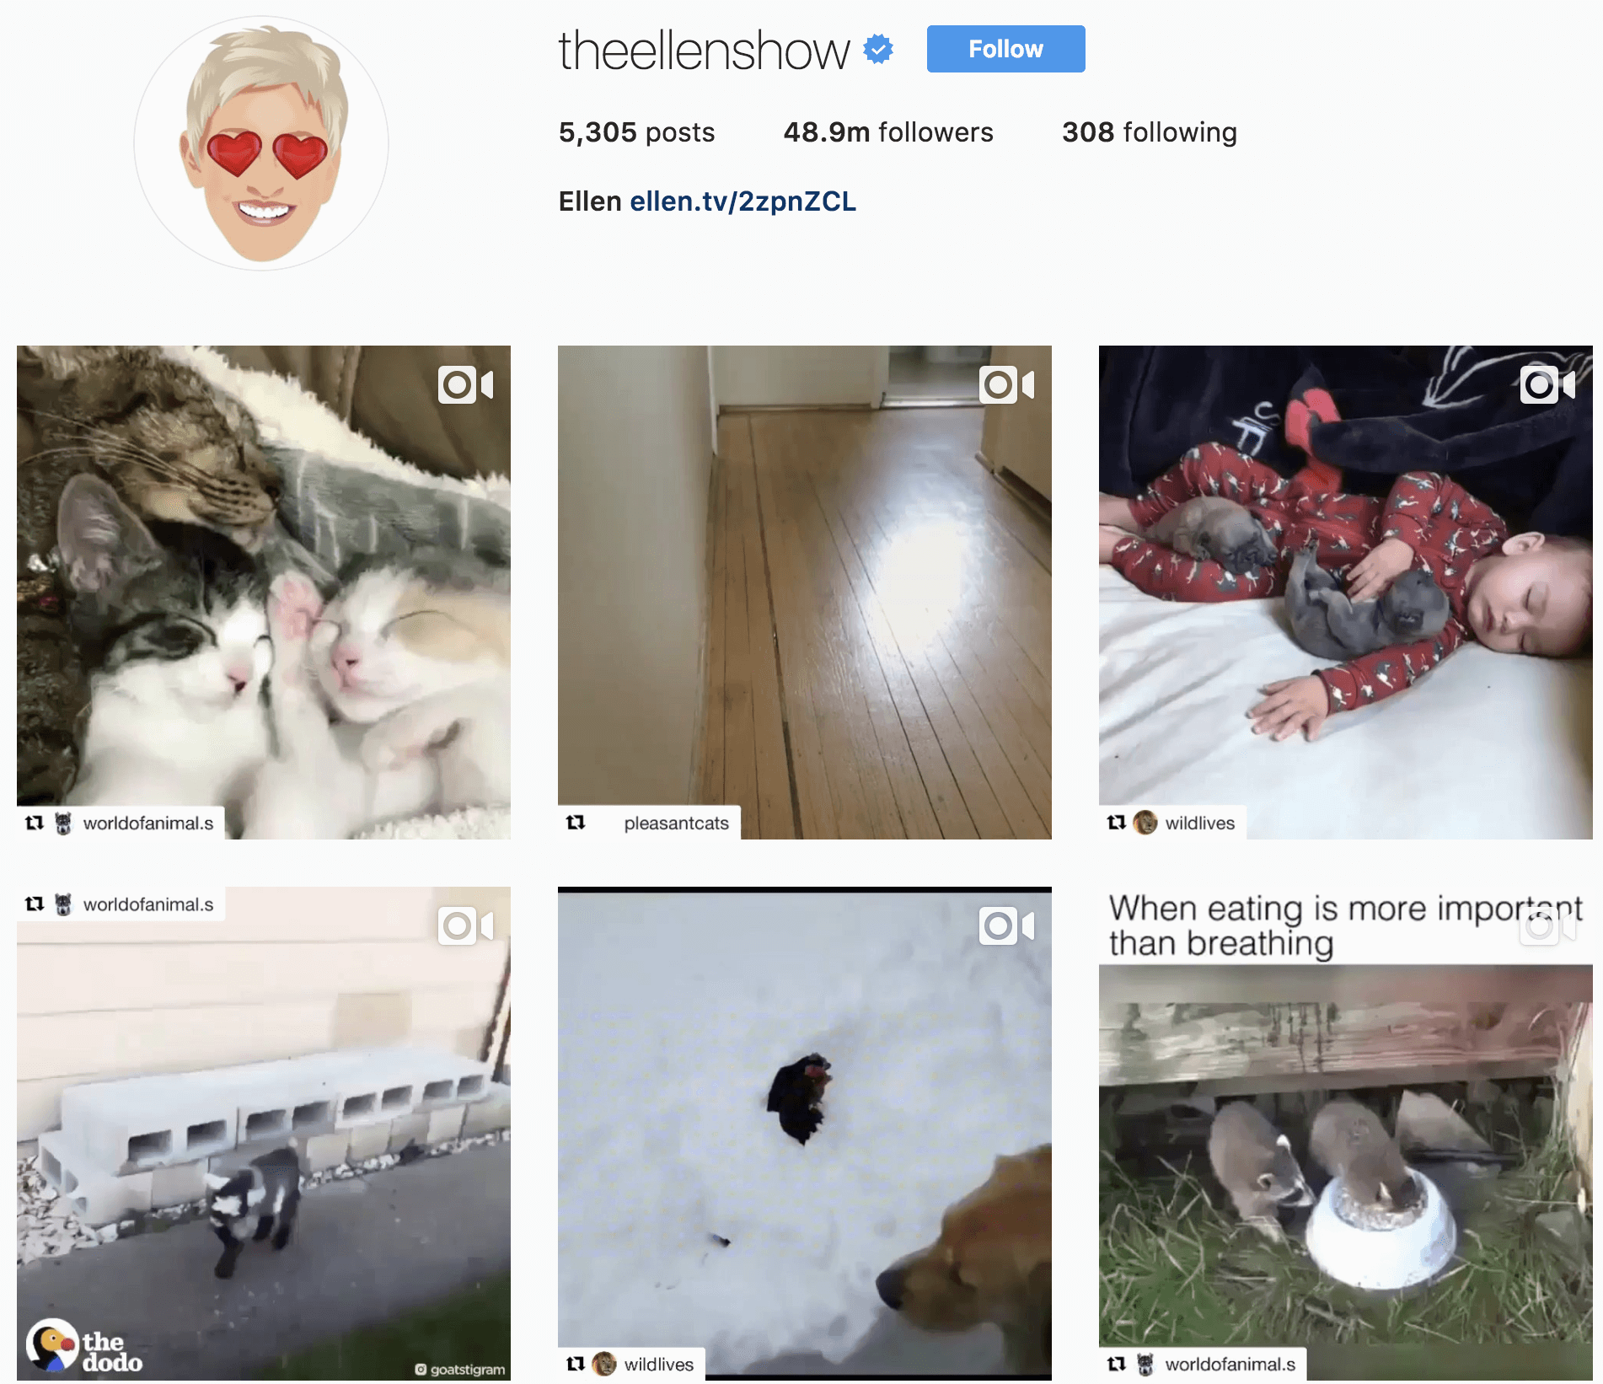Click the video icon on snow dog post
The height and width of the screenshot is (1384, 1603).
1006,926
